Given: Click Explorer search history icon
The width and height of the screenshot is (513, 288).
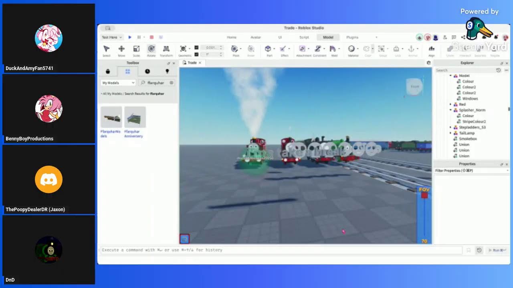Looking at the screenshot, I should [x=498, y=70].
